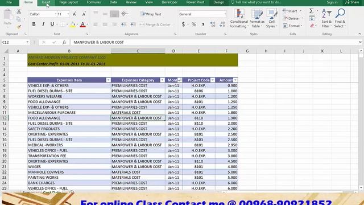Apply Bold formatting
364x205 pixels.
(x=34, y=24)
